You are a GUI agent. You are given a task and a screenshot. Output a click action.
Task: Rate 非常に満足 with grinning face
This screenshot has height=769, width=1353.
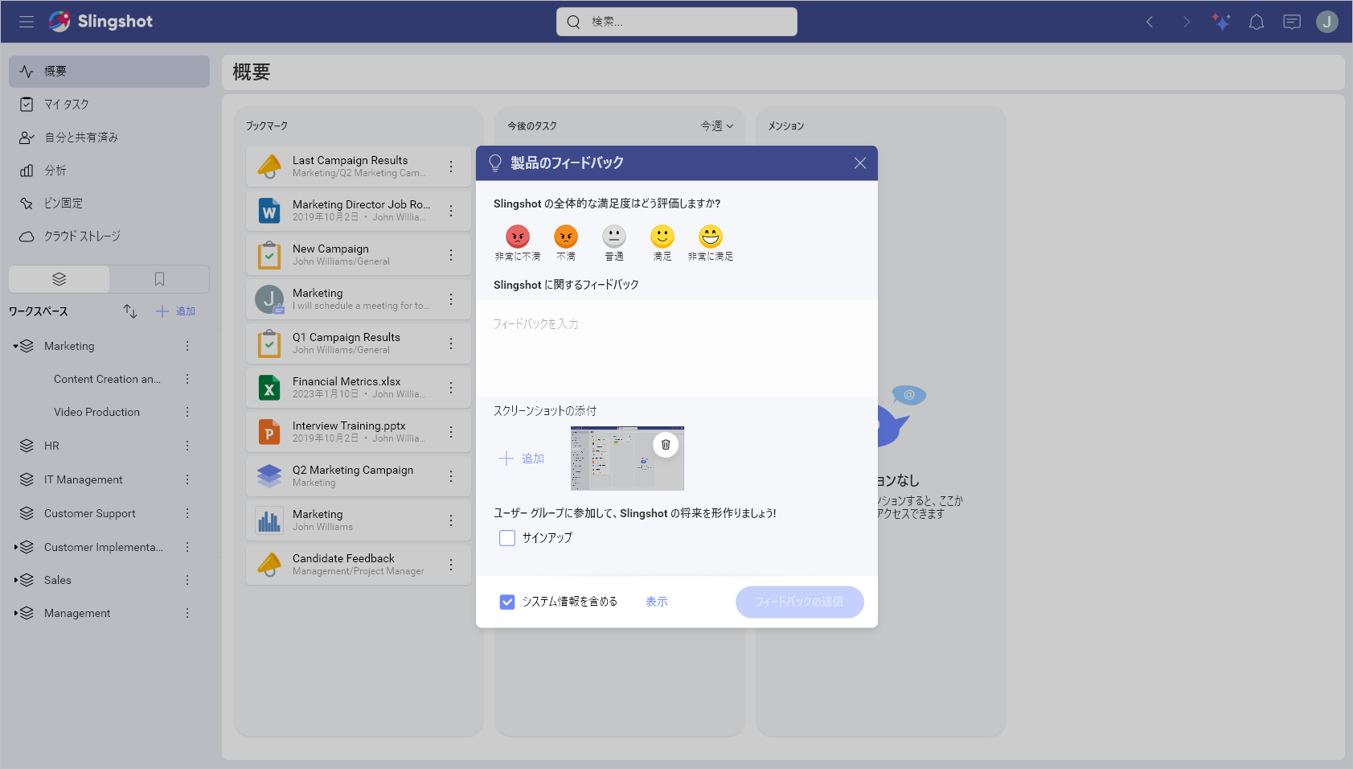pos(711,236)
